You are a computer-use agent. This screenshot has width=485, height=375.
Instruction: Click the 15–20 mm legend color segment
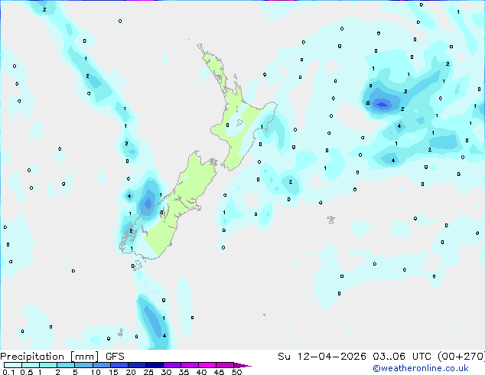coord(119,365)
